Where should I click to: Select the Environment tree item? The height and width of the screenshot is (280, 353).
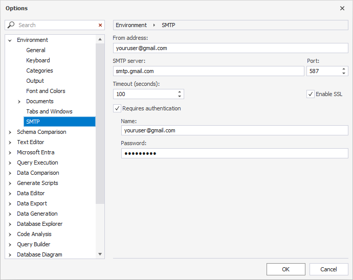(x=32, y=40)
